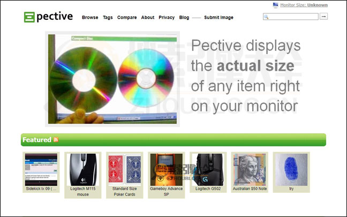The height and width of the screenshot is (217, 347).
Task: Open the Monitor Size: Unknown link
Action: click(304, 5)
